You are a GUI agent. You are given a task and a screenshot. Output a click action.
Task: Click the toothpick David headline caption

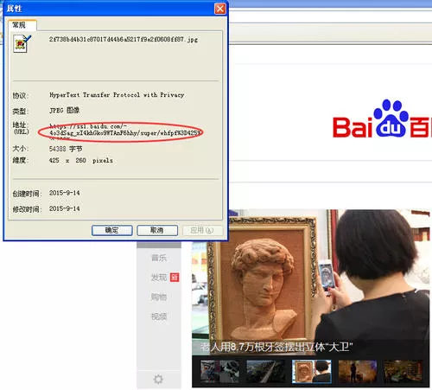pos(276,347)
